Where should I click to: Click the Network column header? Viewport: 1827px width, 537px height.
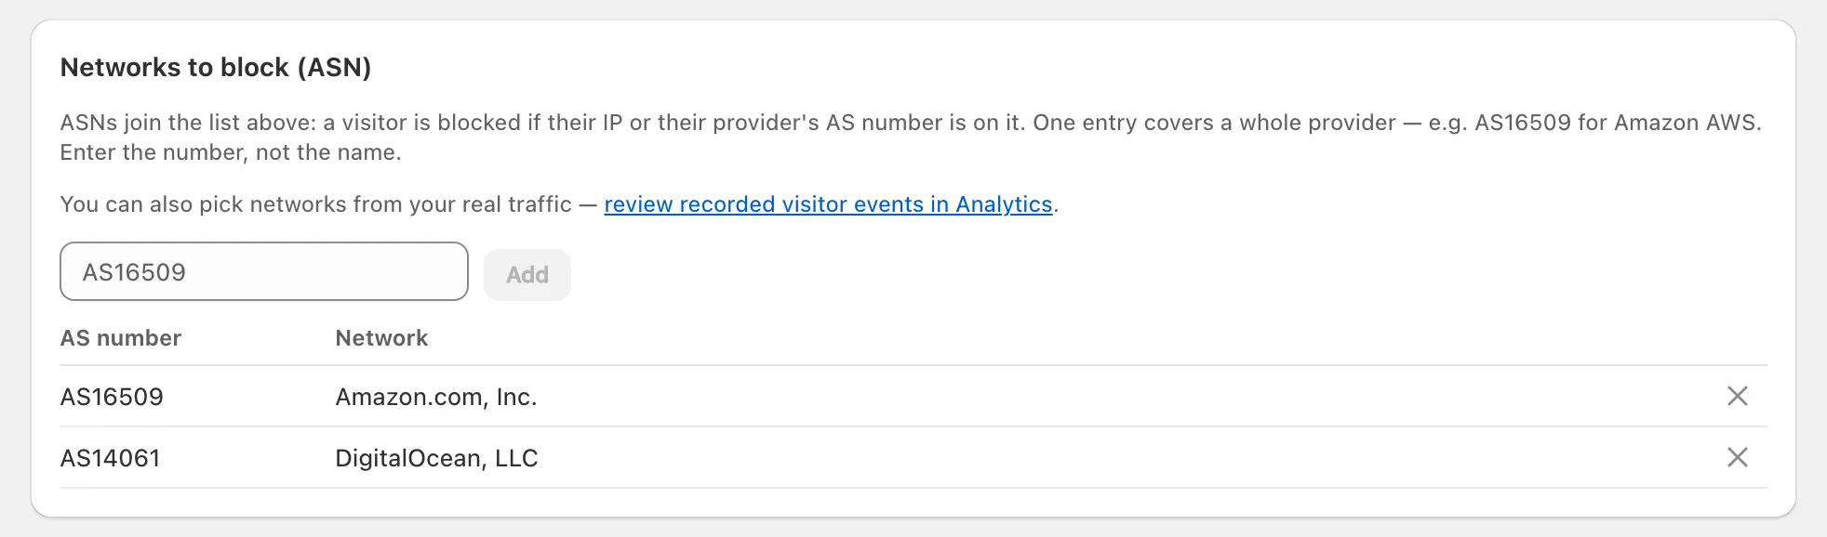click(x=381, y=338)
